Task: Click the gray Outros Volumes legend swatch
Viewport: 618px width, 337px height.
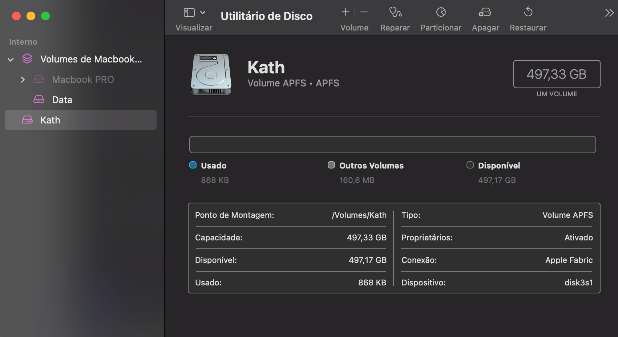Action: (x=331, y=165)
